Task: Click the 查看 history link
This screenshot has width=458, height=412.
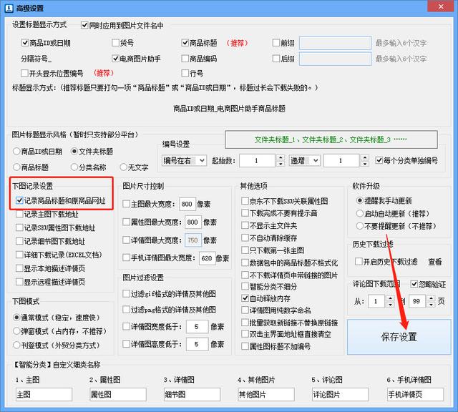Action: pyautogui.click(x=434, y=263)
